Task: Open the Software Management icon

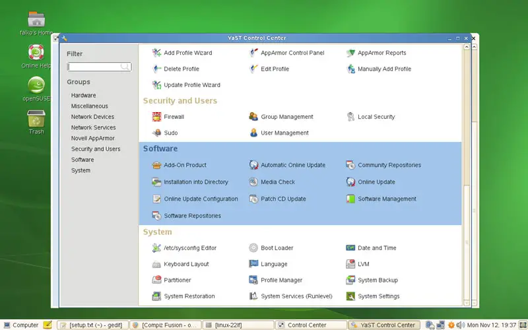Action: (x=350, y=199)
